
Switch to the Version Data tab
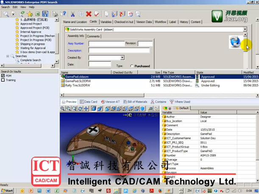click(x=144, y=22)
